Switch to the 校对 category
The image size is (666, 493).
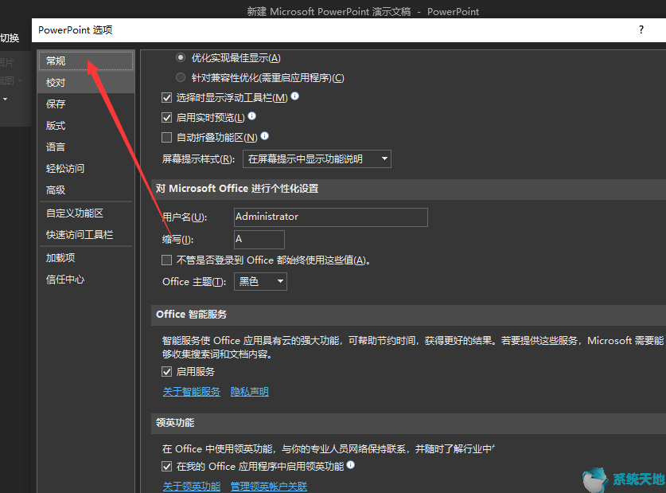tap(86, 83)
